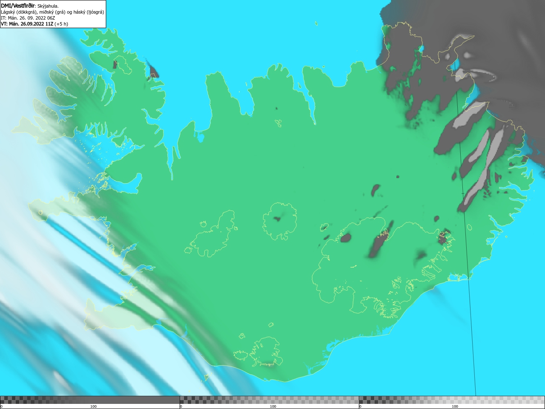Click the "100" label of the medium gray scale
This screenshot has width=545, height=409.
point(273,406)
